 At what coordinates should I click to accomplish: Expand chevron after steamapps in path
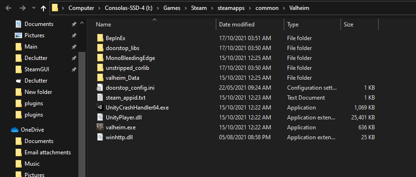(250, 8)
